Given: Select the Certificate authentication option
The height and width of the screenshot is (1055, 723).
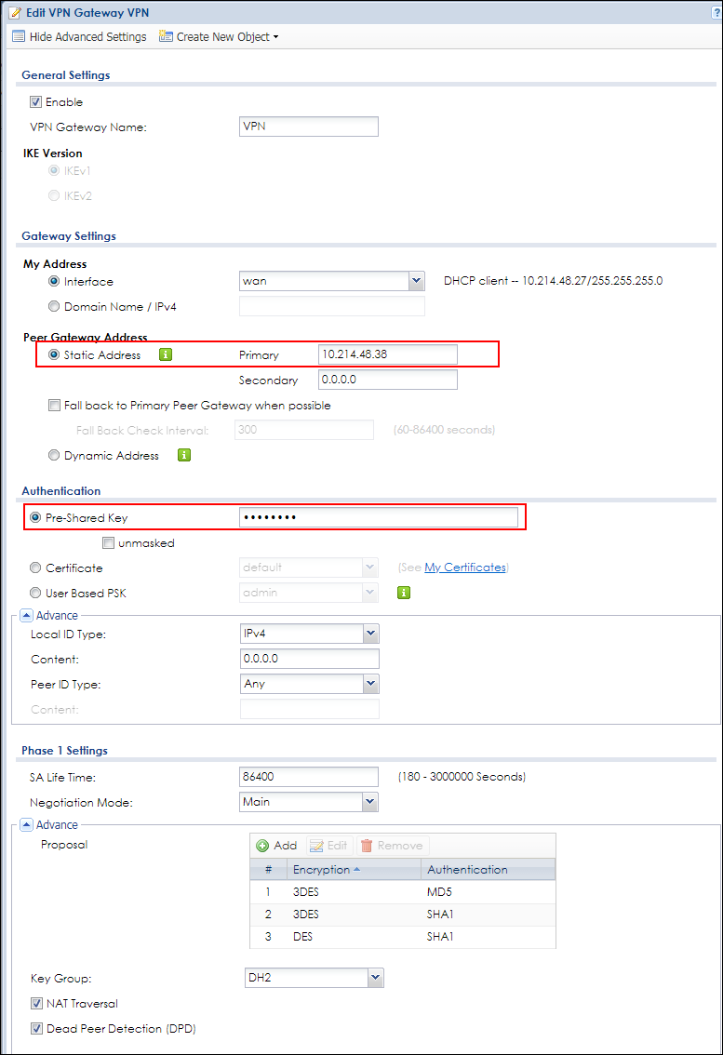Looking at the screenshot, I should pyautogui.click(x=36, y=568).
